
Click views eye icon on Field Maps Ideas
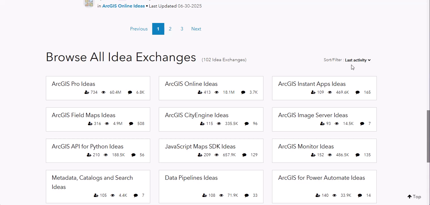[x=107, y=124]
